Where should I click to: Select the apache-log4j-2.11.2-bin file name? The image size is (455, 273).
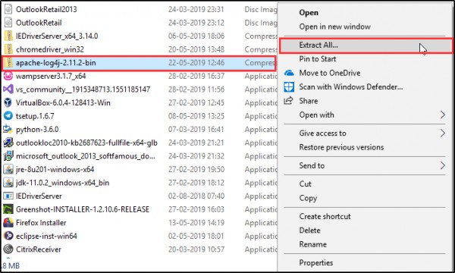(x=55, y=63)
